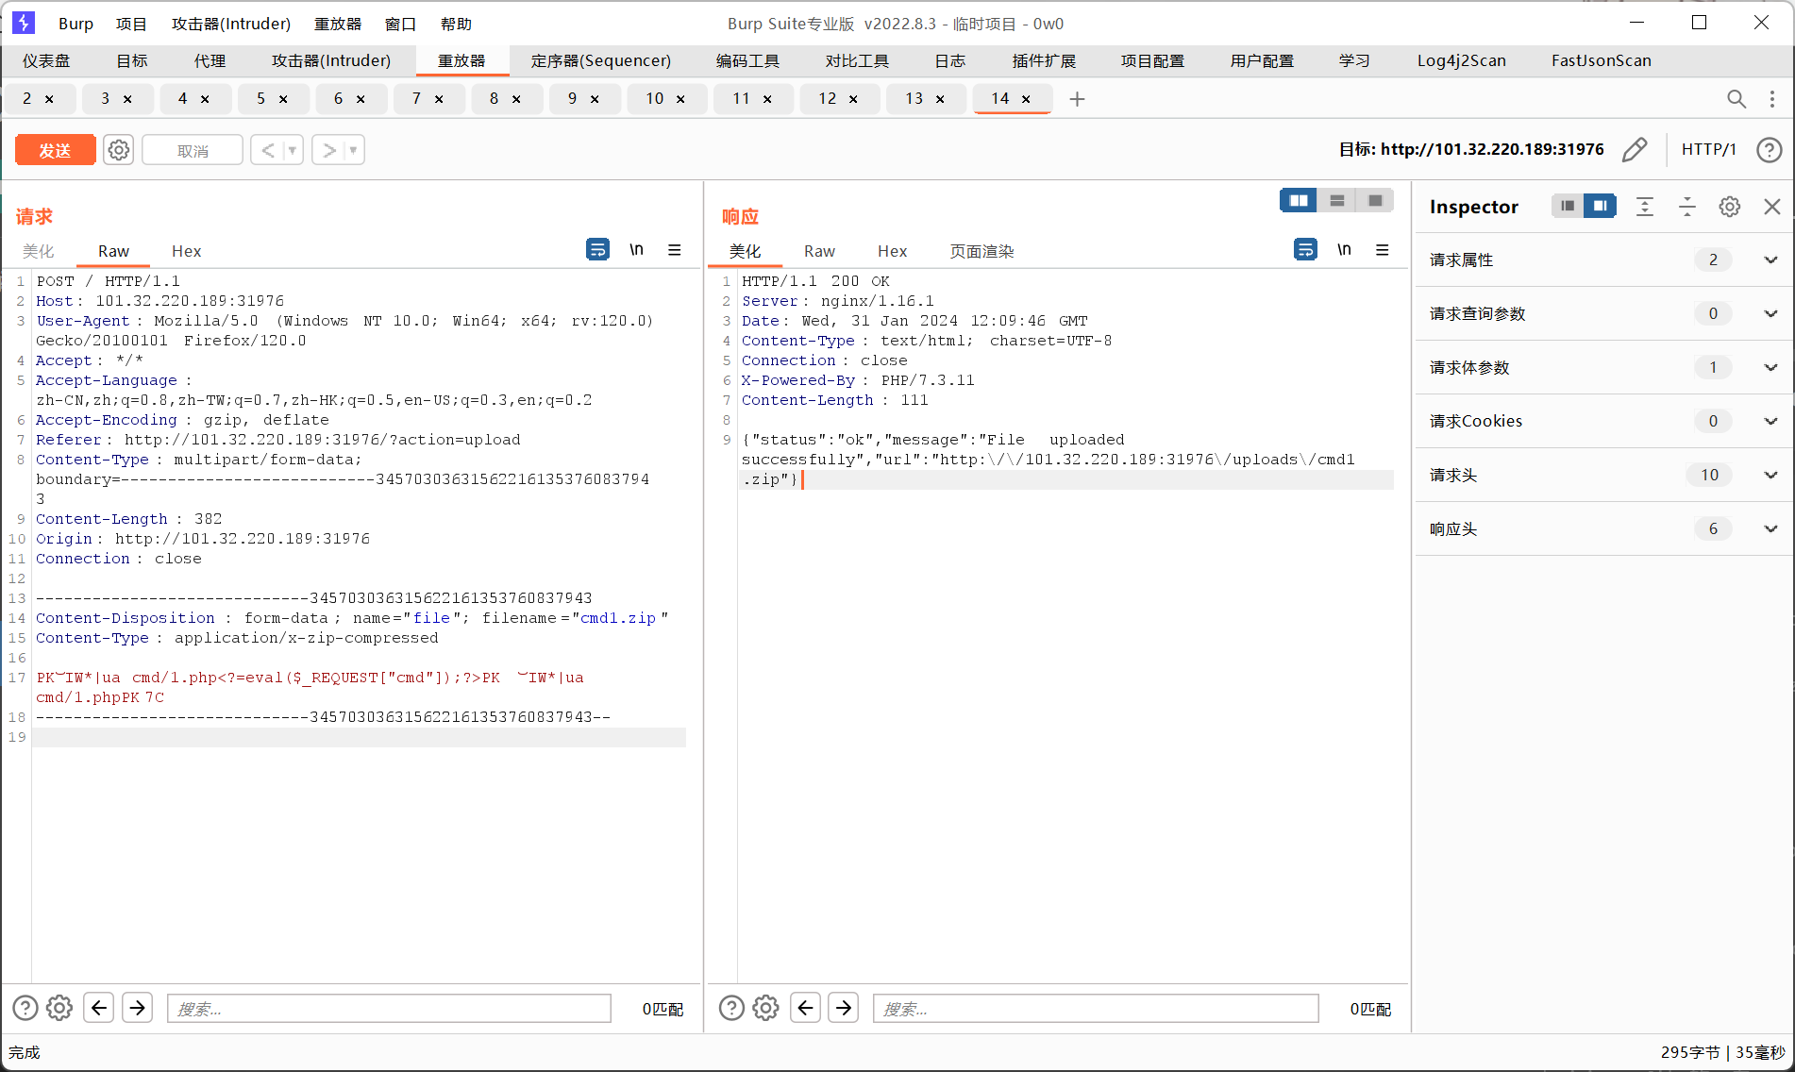Go to the next request in history
The width and height of the screenshot is (1795, 1072).
click(x=328, y=150)
